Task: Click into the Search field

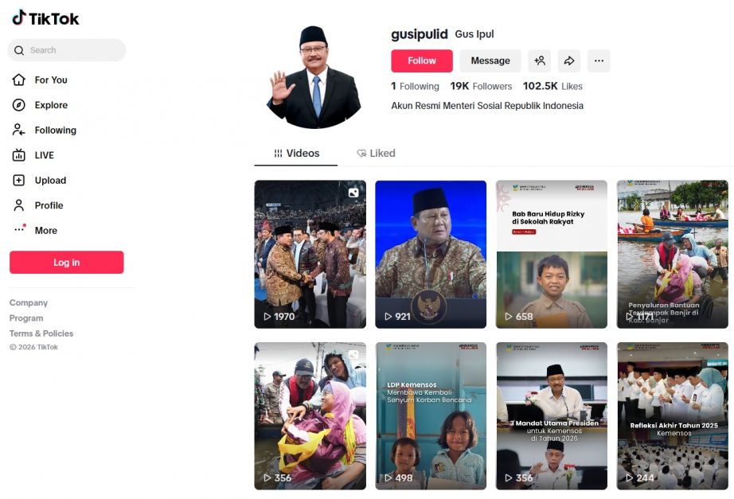Action: coord(66,50)
